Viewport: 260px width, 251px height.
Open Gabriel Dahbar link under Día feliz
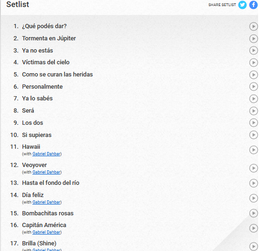(46, 202)
